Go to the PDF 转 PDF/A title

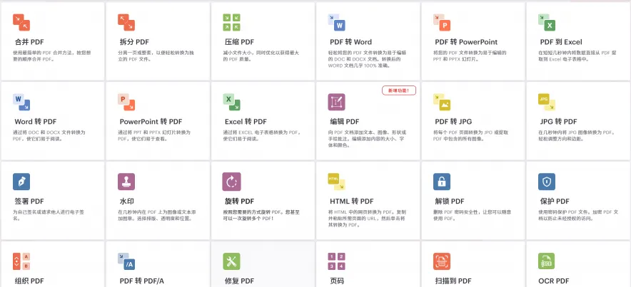point(141,281)
